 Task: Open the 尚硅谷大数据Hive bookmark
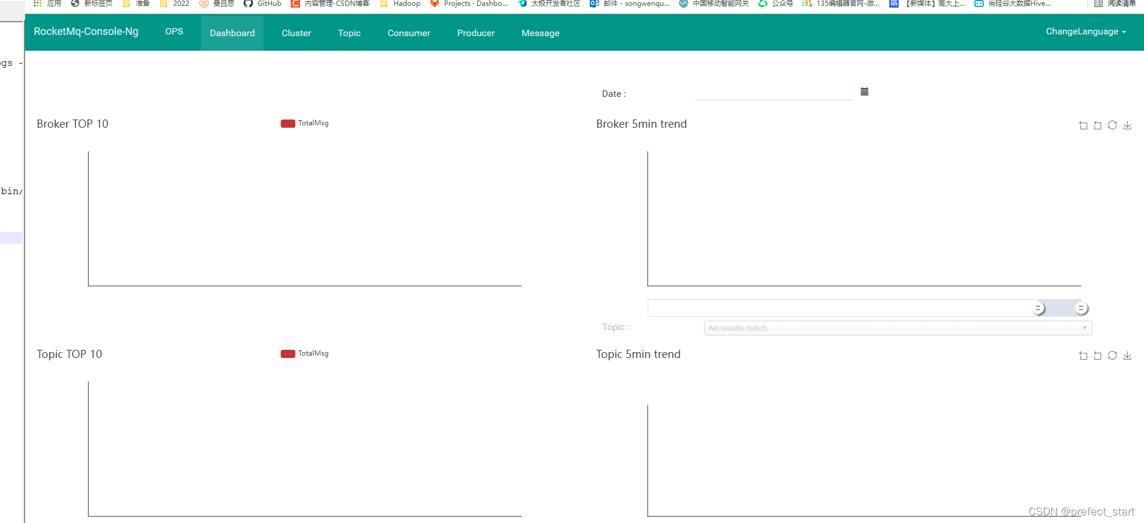click(x=1013, y=3)
